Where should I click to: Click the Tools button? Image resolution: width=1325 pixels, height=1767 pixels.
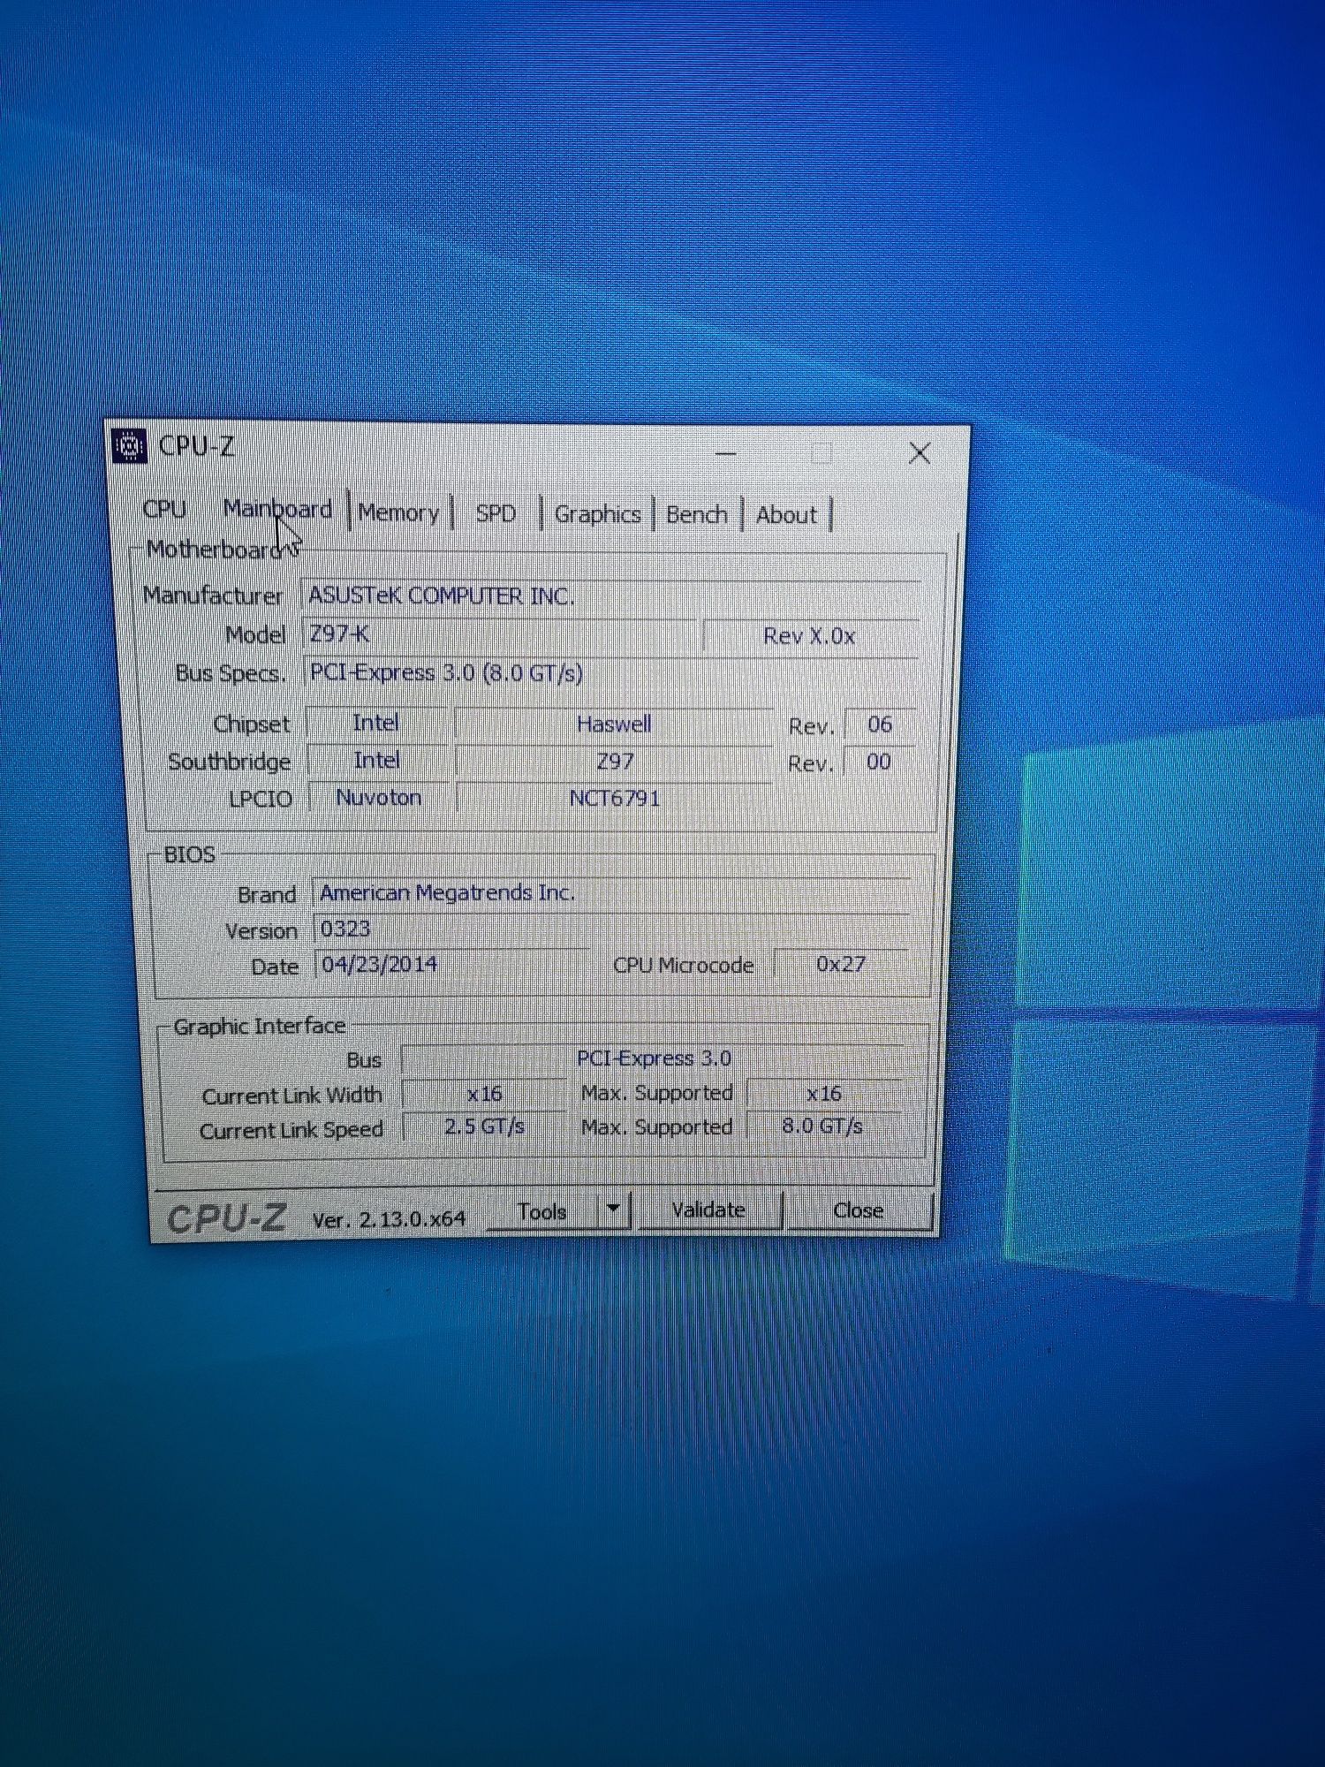point(542,1211)
